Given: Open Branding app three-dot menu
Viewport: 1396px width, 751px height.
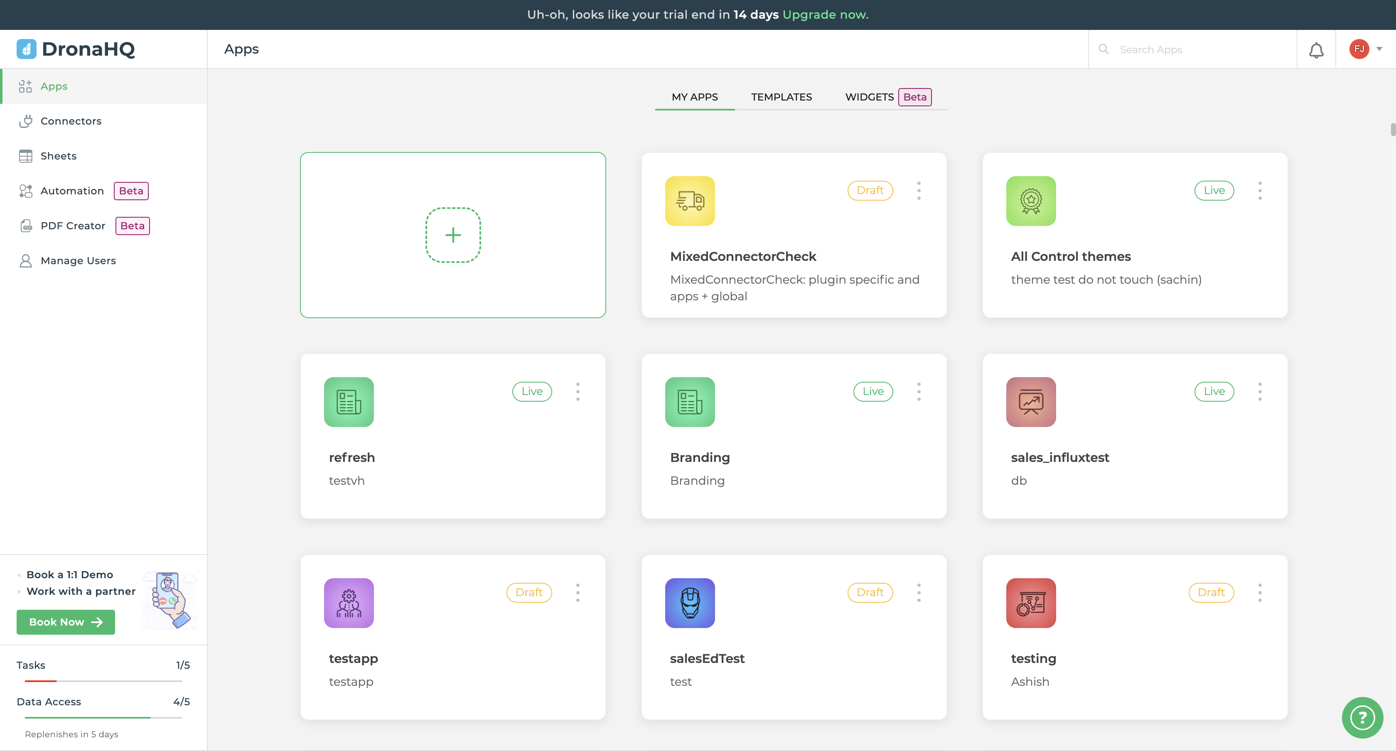Looking at the screenshot, I should click(919, 392).
